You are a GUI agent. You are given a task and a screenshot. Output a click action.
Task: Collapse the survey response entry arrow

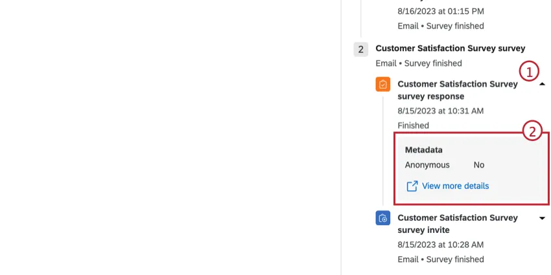click(x=542, y=85)
